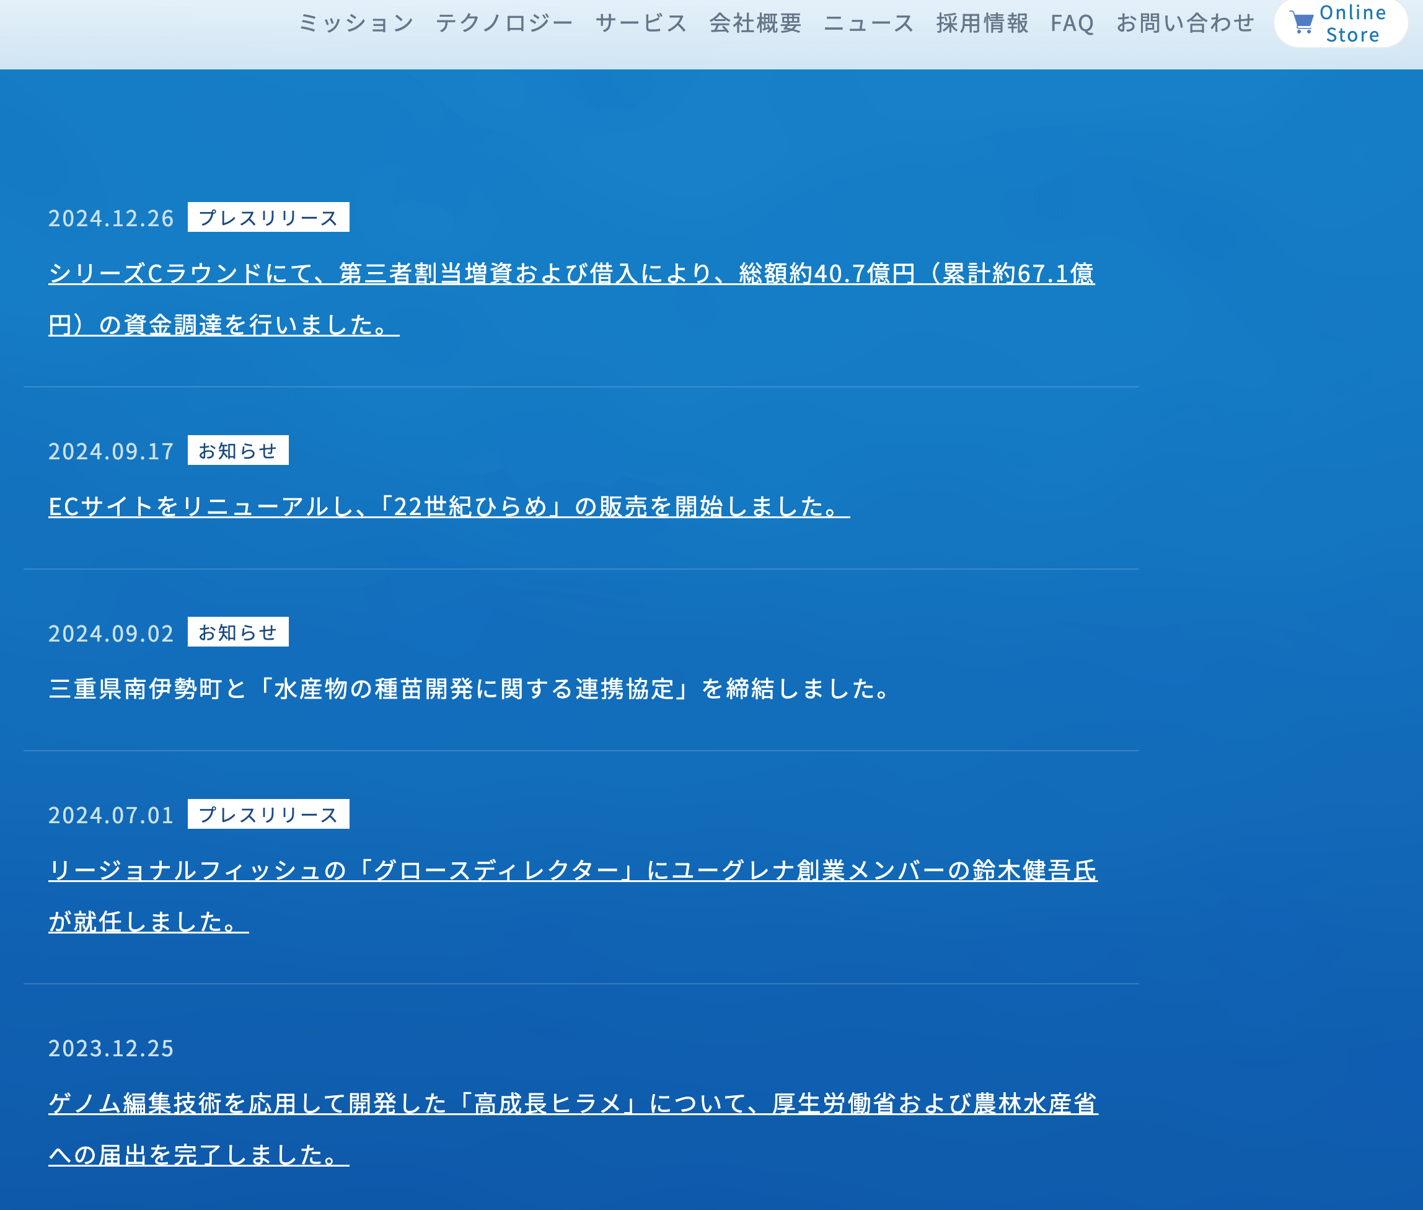Click the プレスリリース tag dated 2024.12.26
1423x1210 pixels.
[268, 218]
